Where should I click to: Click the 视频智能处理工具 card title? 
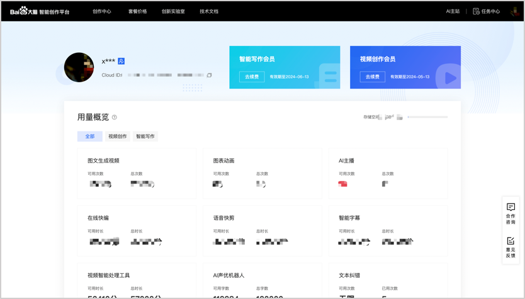click(x=108, y=275)
